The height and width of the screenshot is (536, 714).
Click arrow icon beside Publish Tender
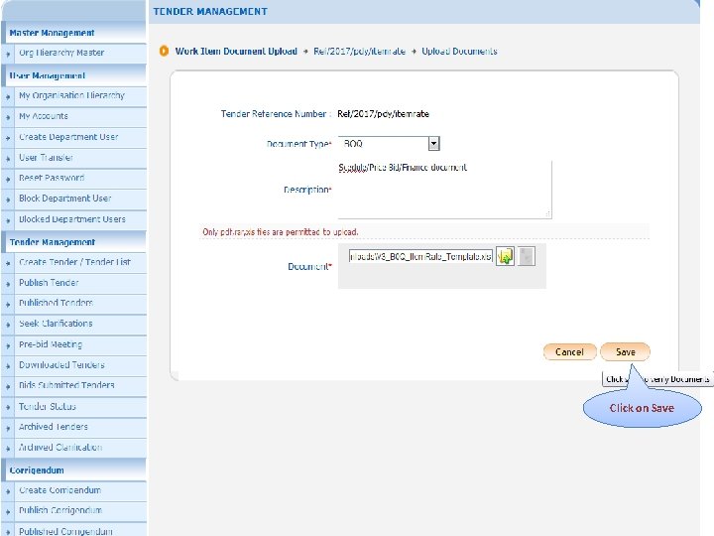[x=8, y=285]
